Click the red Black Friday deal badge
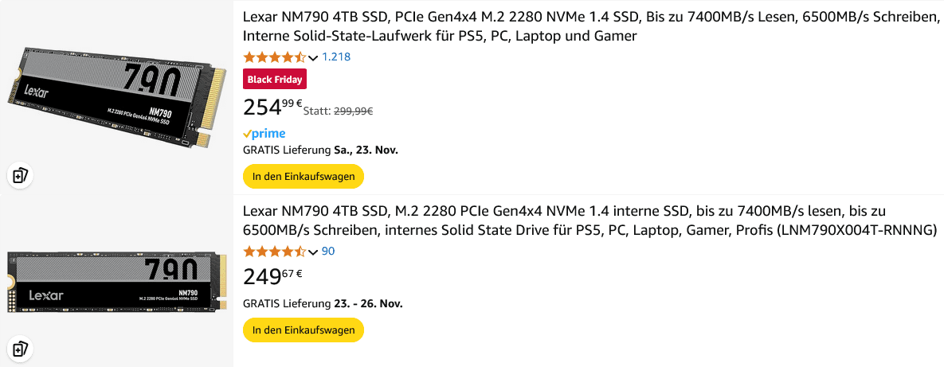 [x=275, y=80]
